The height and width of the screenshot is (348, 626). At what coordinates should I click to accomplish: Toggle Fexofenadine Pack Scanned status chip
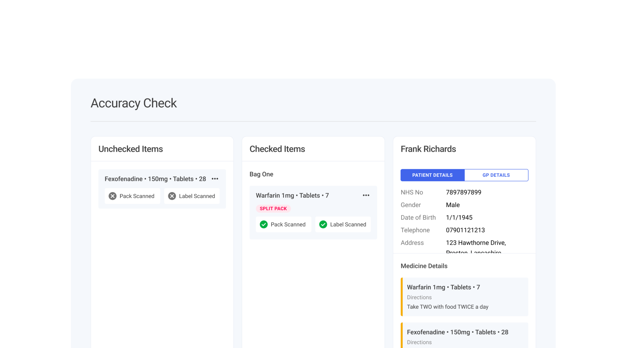click(x=132, y=196)
